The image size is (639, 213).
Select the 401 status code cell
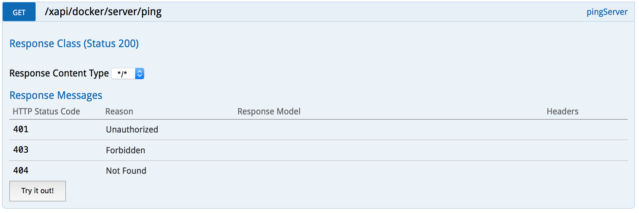(x=21, y=129)
